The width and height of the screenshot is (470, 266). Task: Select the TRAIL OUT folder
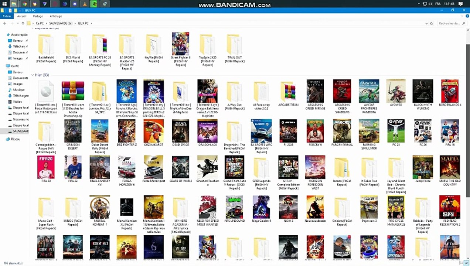234,48
